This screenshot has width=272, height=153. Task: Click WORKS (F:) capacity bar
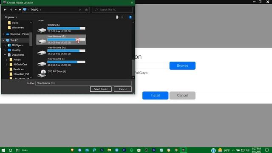(x=66, y=28)
